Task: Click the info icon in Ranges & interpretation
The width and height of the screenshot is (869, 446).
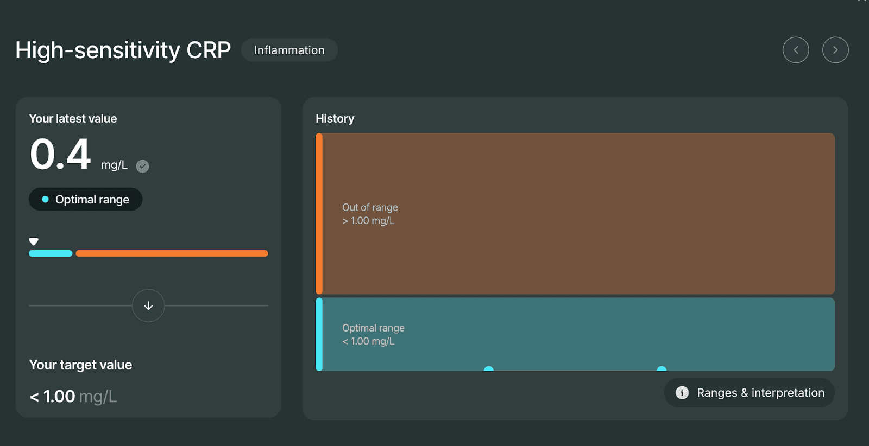Action: (682, 393)
